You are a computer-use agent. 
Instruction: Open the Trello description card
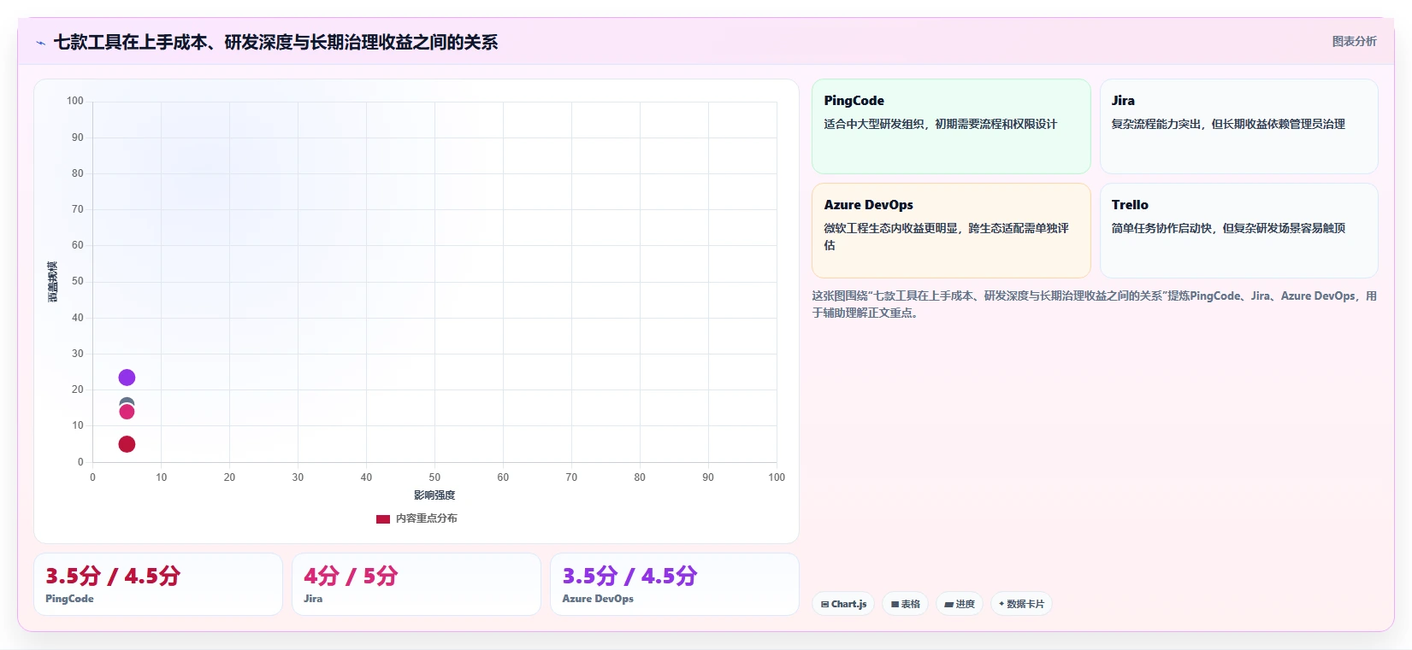(x=1238, y=231)
